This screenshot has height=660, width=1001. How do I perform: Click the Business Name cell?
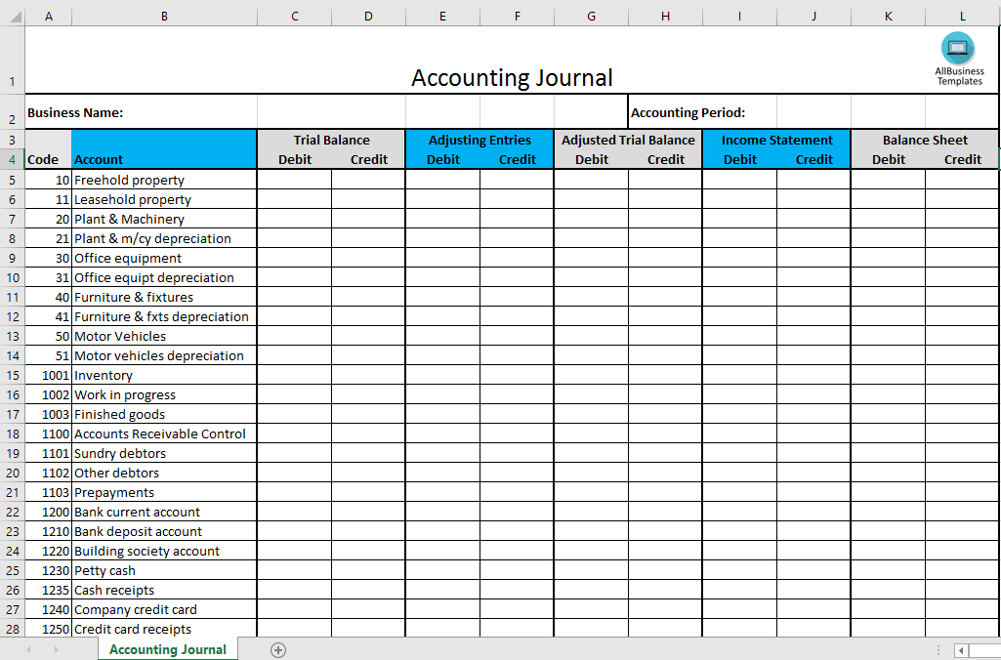75,112
